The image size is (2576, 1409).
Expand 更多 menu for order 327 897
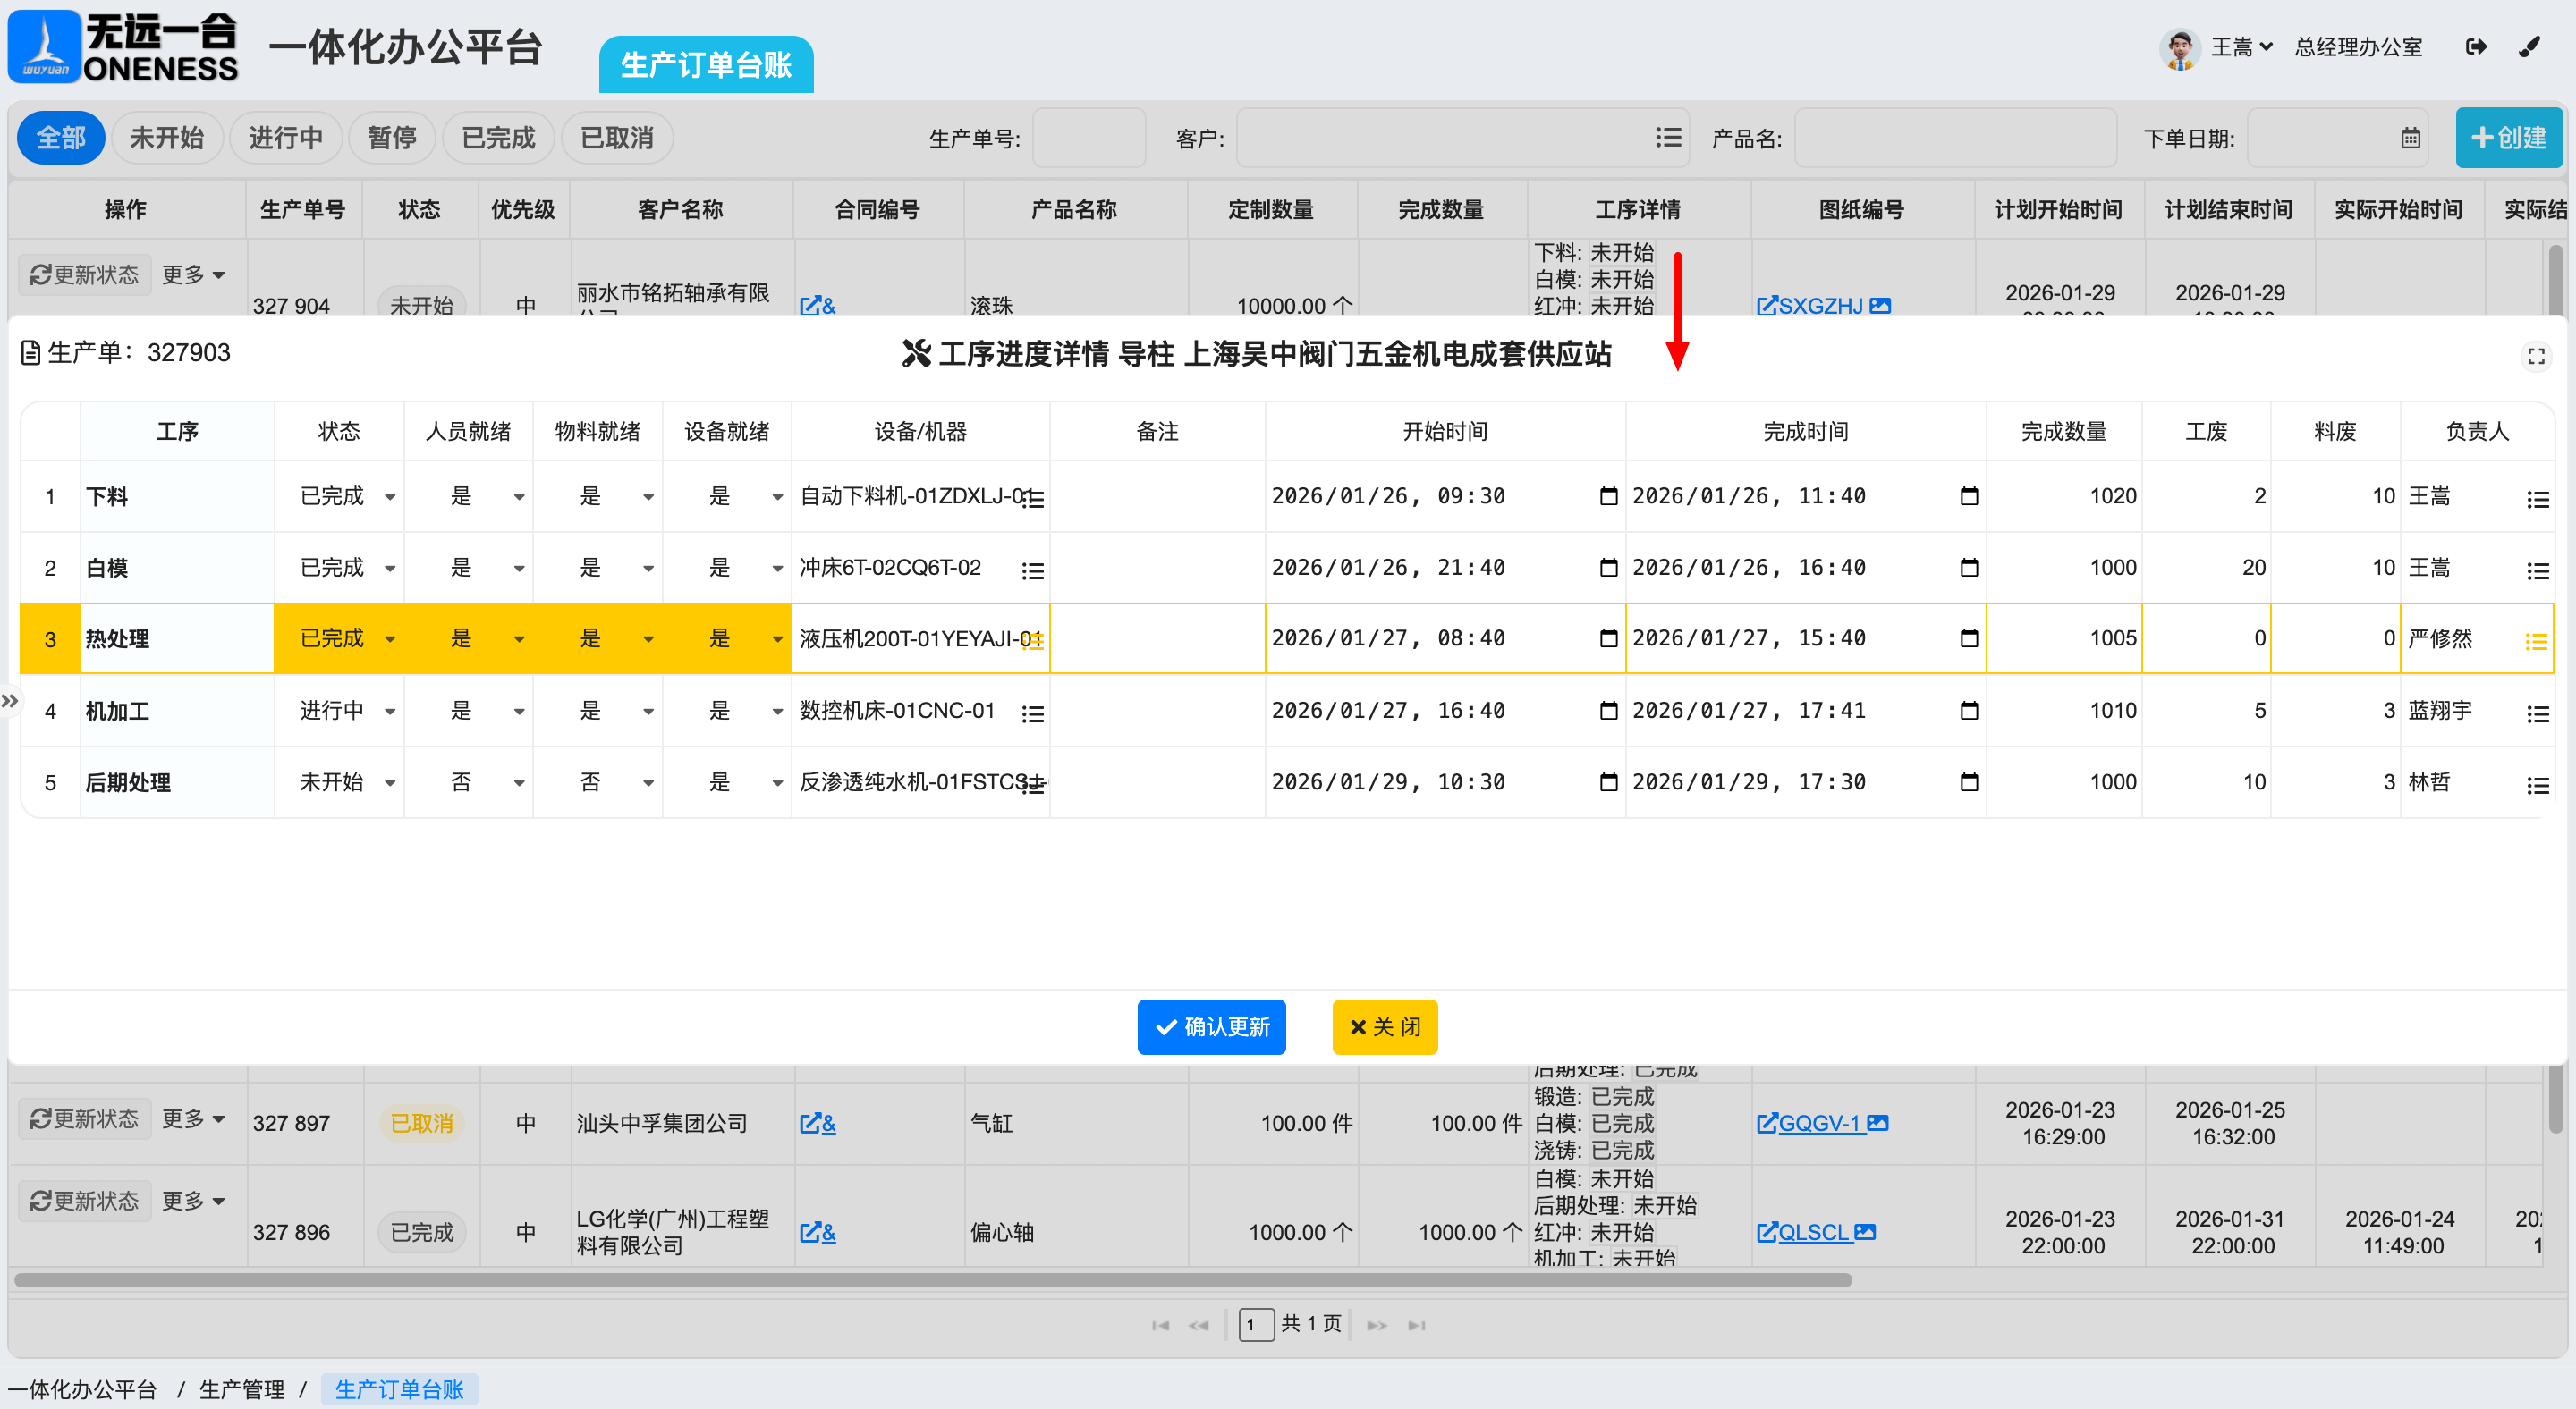click(x=194, y=1118)
